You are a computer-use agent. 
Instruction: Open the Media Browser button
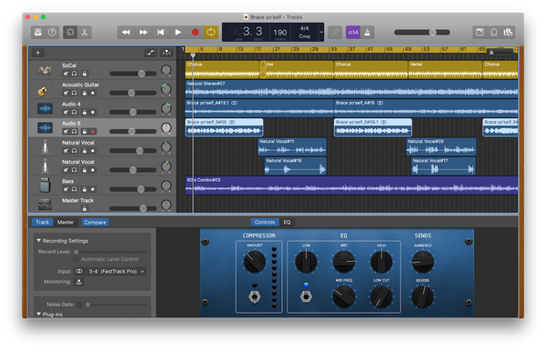coord(508,33)
